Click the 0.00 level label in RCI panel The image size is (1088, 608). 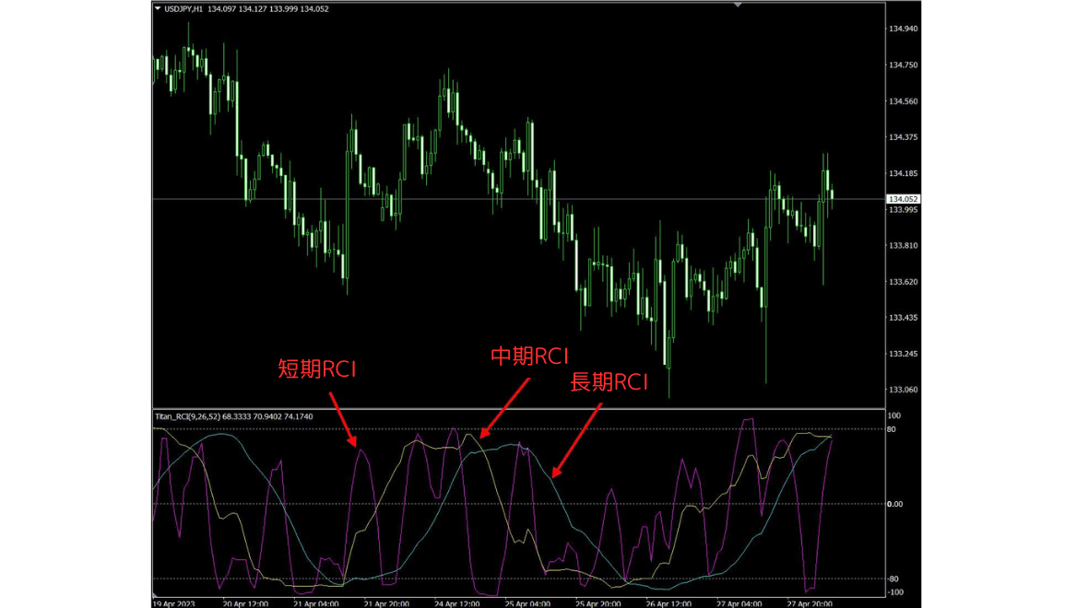(x=894, y=504)
